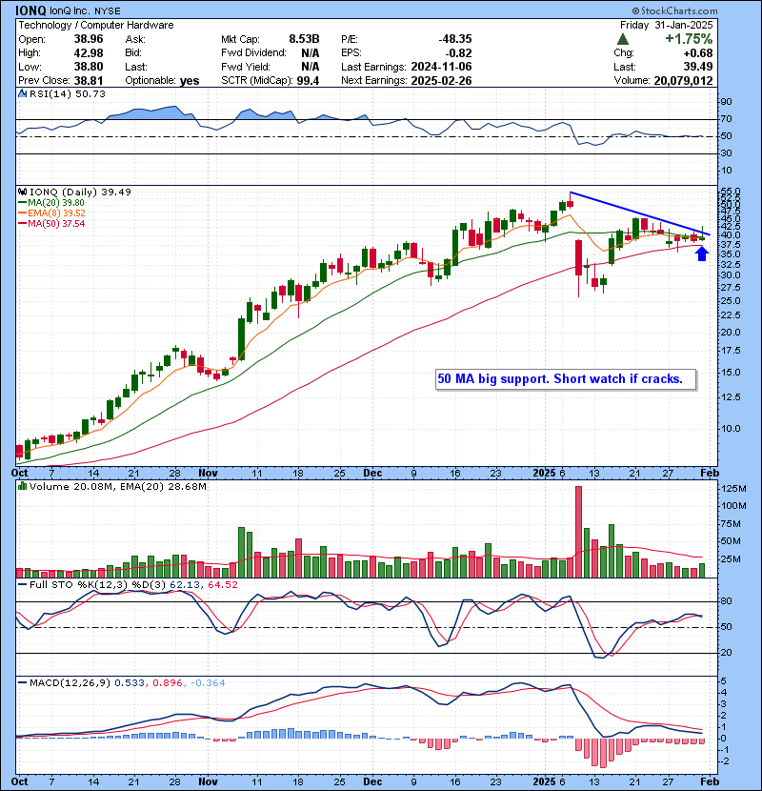762x791 pixels.
Task: Click the Last Earnings date 2024-11-06
Action: [x=441, y=67]
